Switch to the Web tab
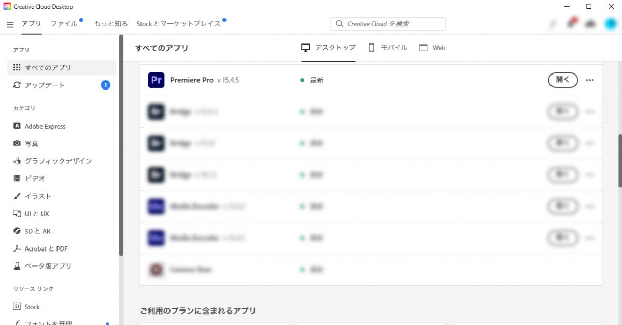 click(432, 48)
